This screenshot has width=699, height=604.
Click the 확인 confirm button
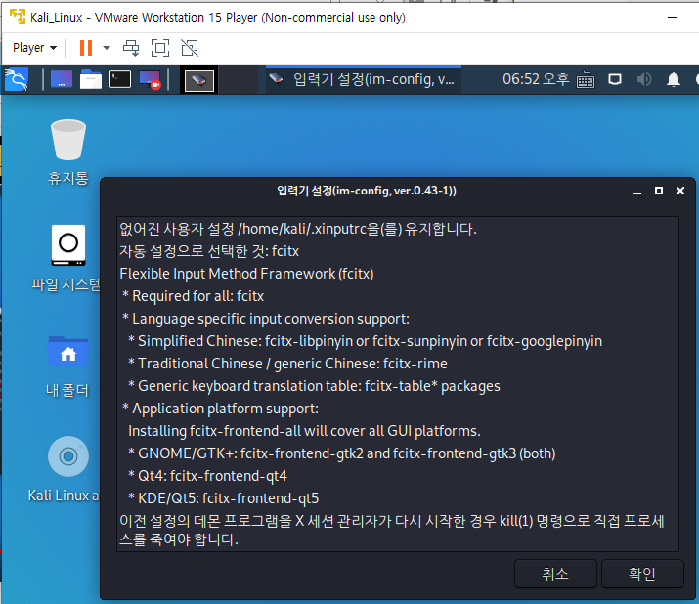click(642, 574)
